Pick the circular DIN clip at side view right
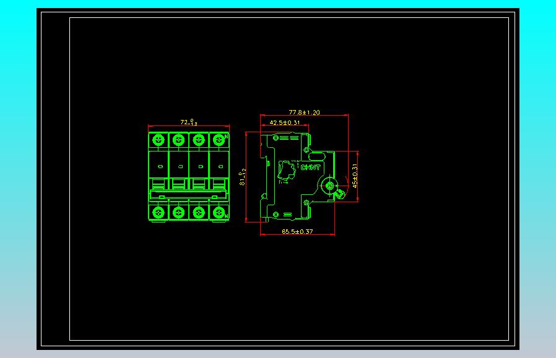 point(329,185)
